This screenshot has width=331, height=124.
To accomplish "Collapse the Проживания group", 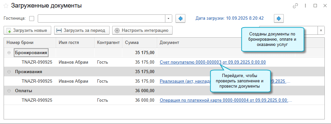I will click(x=9, y=72).
